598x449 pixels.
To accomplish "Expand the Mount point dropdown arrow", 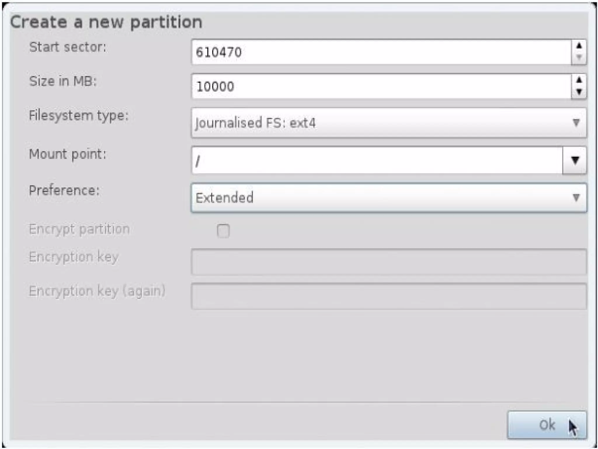I will pyautogui.click(x=574, y=160).
